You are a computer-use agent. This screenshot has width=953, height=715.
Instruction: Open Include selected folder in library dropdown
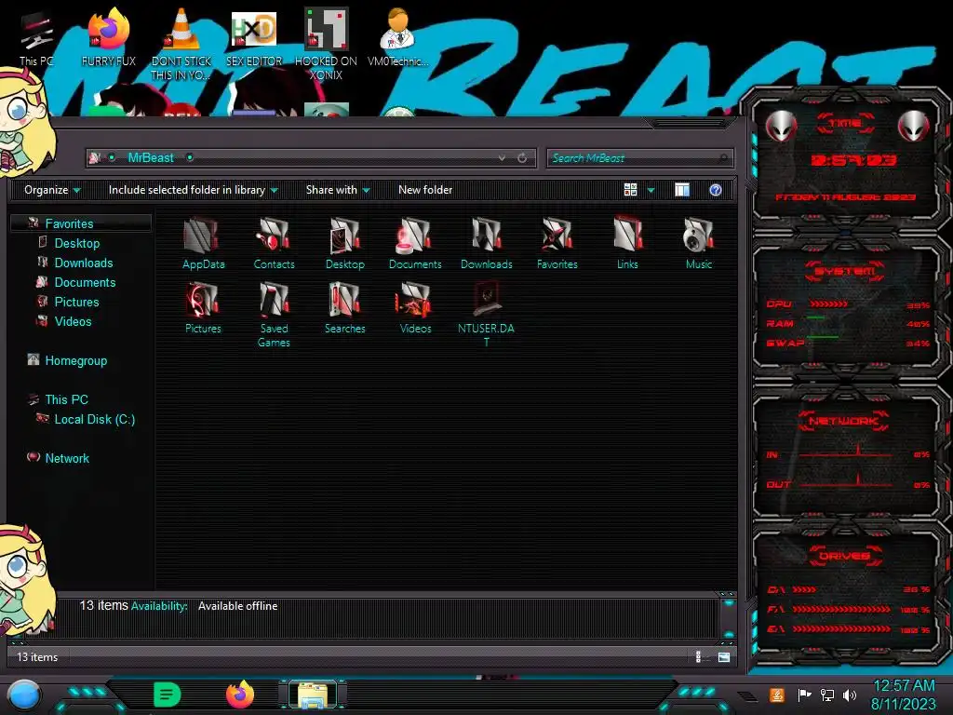pos(194,190)
